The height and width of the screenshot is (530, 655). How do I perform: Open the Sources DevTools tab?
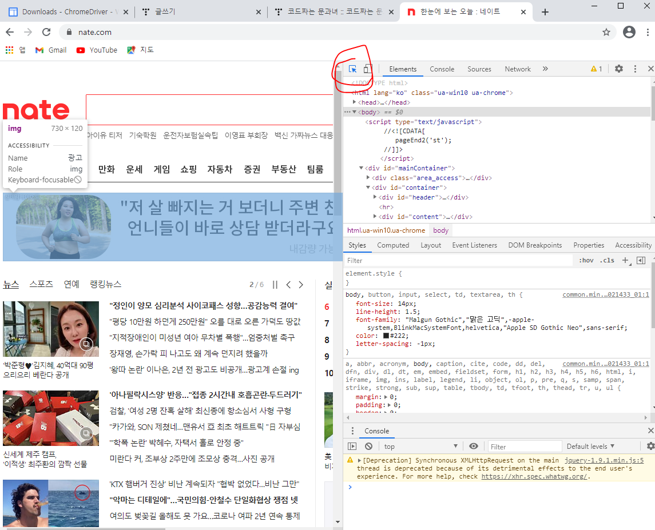point(479,69)
